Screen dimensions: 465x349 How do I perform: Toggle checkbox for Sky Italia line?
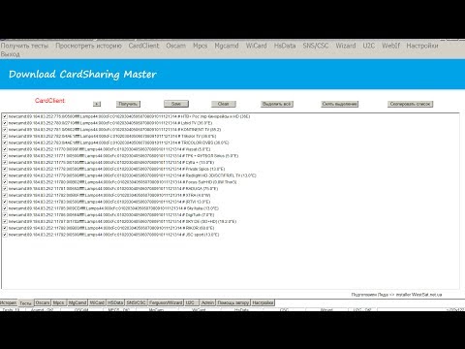pyautogui.click(x=5, y=208)
